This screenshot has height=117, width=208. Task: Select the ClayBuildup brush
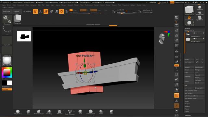pyautogui.click(x=18, y=112)
